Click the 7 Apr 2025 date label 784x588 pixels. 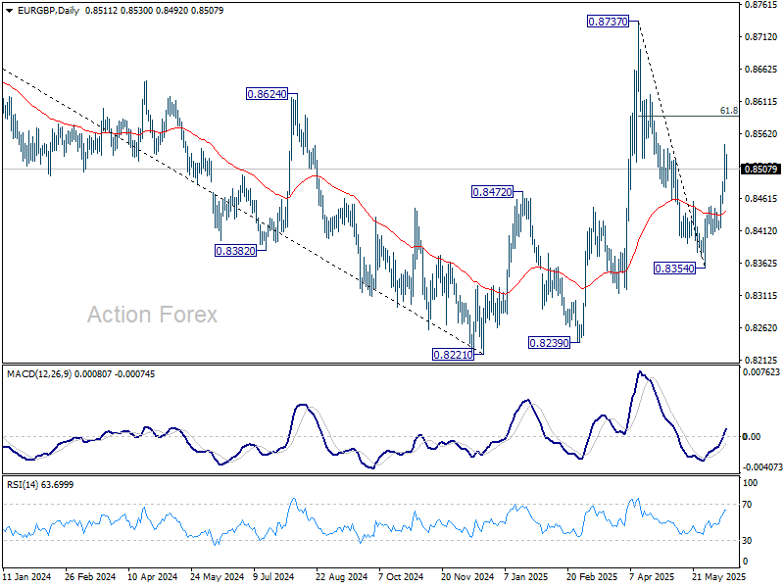tap(652, 576)
